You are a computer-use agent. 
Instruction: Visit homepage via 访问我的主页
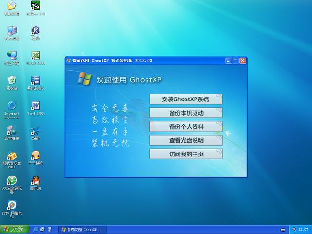tap(186, 154)
